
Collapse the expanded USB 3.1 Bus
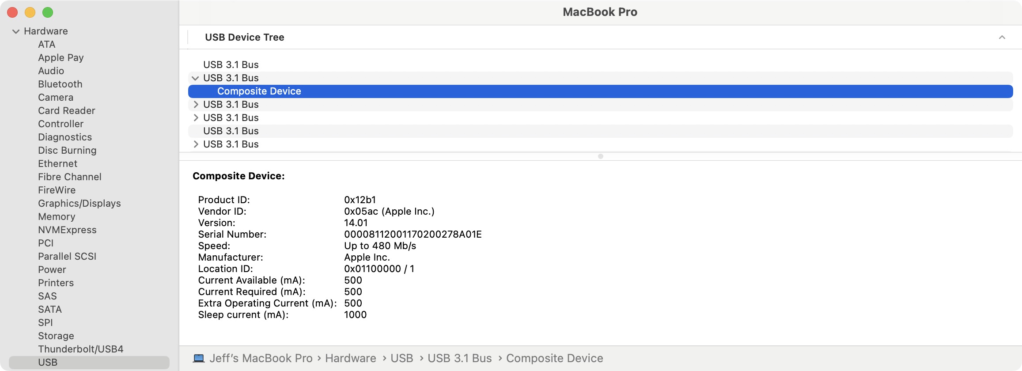(195, 78)
